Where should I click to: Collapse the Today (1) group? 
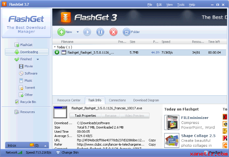pos(55,47)
